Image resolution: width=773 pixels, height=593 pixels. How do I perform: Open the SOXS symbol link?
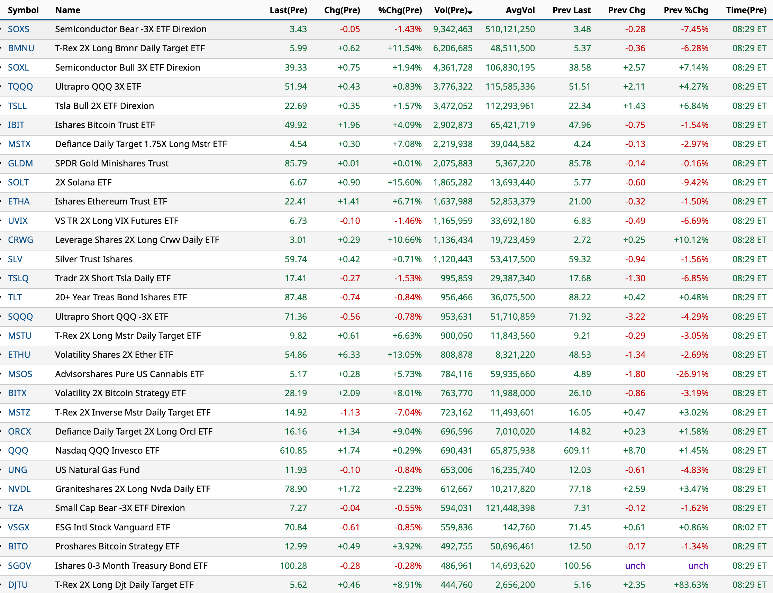click(x=18, y=29)
